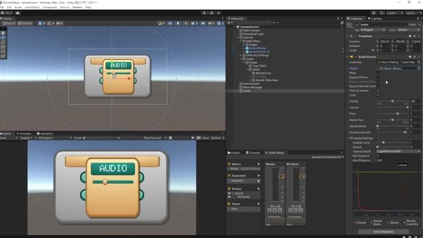Open the Window menu
The height and width of the screenshot is (238, 423).
[x=77, y=7]
